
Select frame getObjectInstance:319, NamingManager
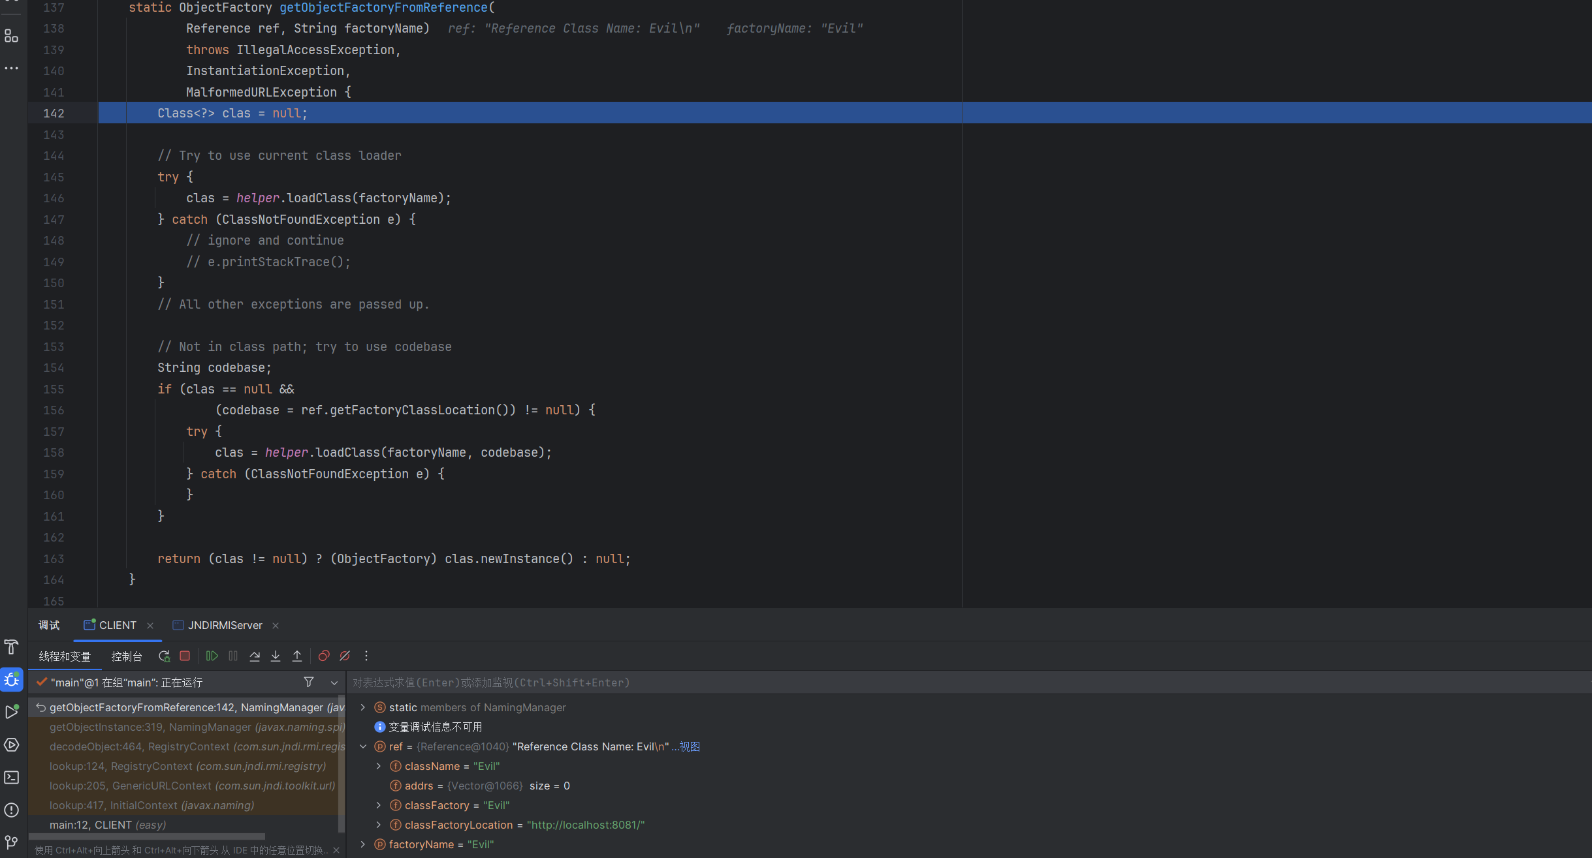(x=187, y=727)
